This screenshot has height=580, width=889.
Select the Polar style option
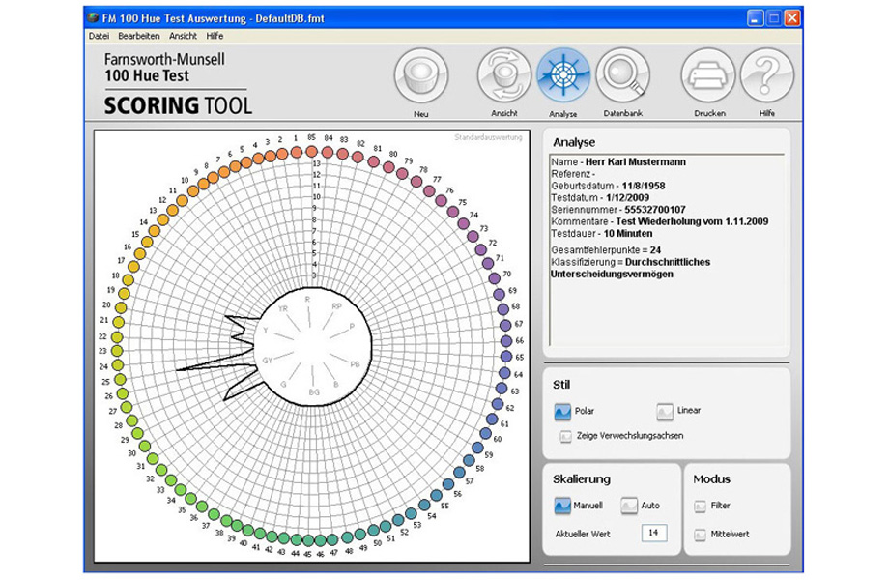pos(562,412)
